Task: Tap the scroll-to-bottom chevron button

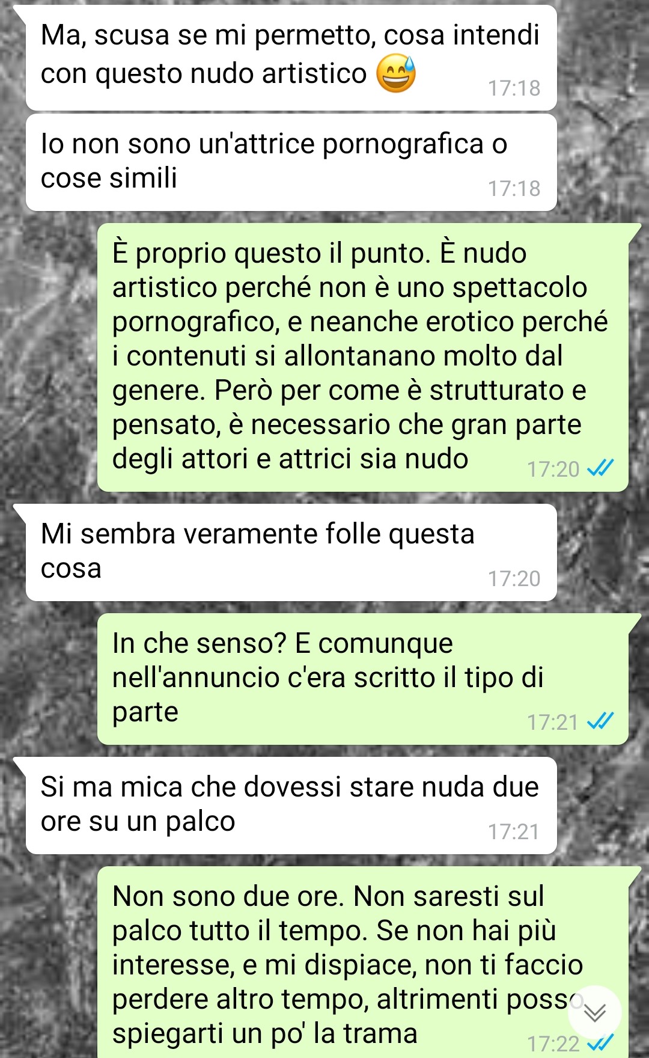Action: click(x=594, y=1012)
